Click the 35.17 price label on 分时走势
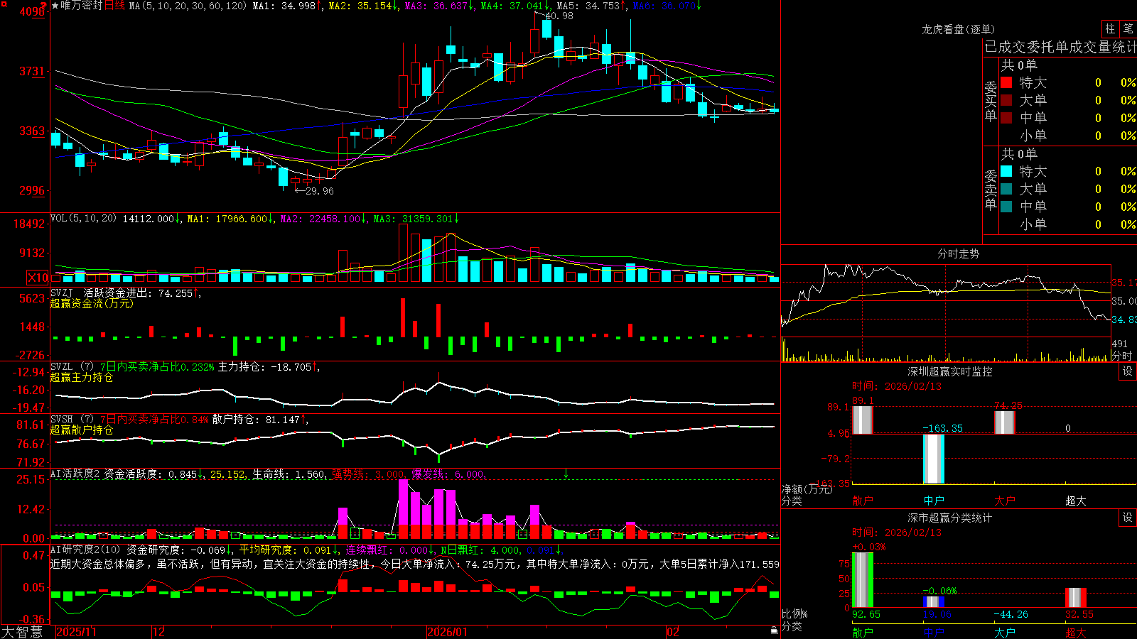Image resolution: width=1137 pixels, height=639 pixels. (1124, 283)
